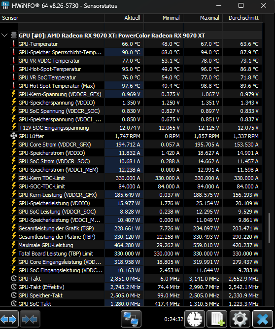275x329 pixels.
Task: Select GPU-Speicher Sperrschicht-Temp row label
Action: 60,52
